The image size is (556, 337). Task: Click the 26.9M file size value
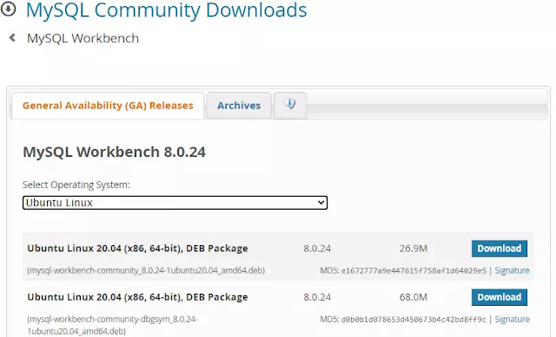[414, 249]
